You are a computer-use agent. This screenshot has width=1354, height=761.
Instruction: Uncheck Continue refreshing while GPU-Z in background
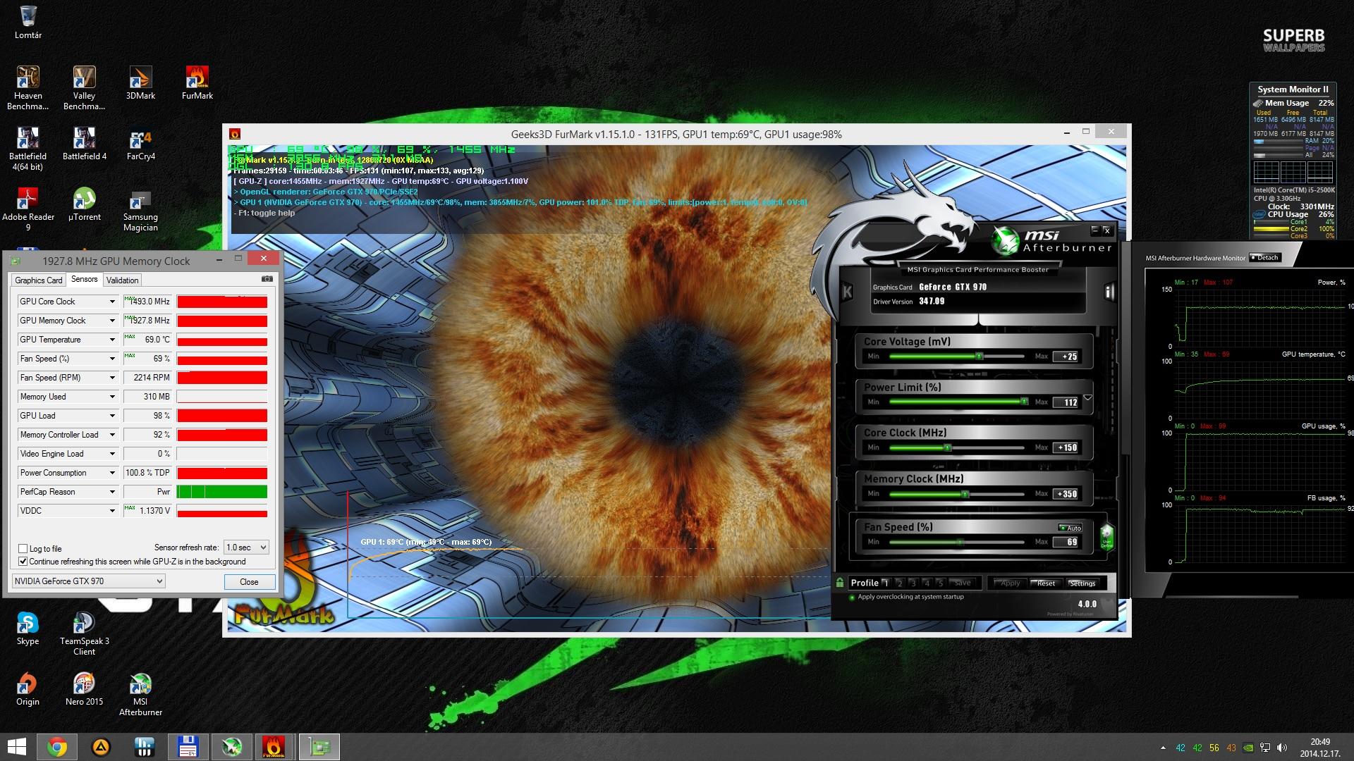[23, 562]
